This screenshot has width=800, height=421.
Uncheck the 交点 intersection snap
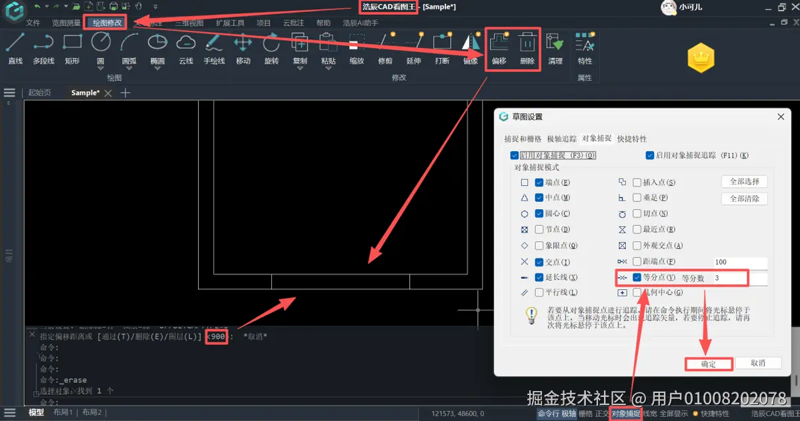[539, 262]
